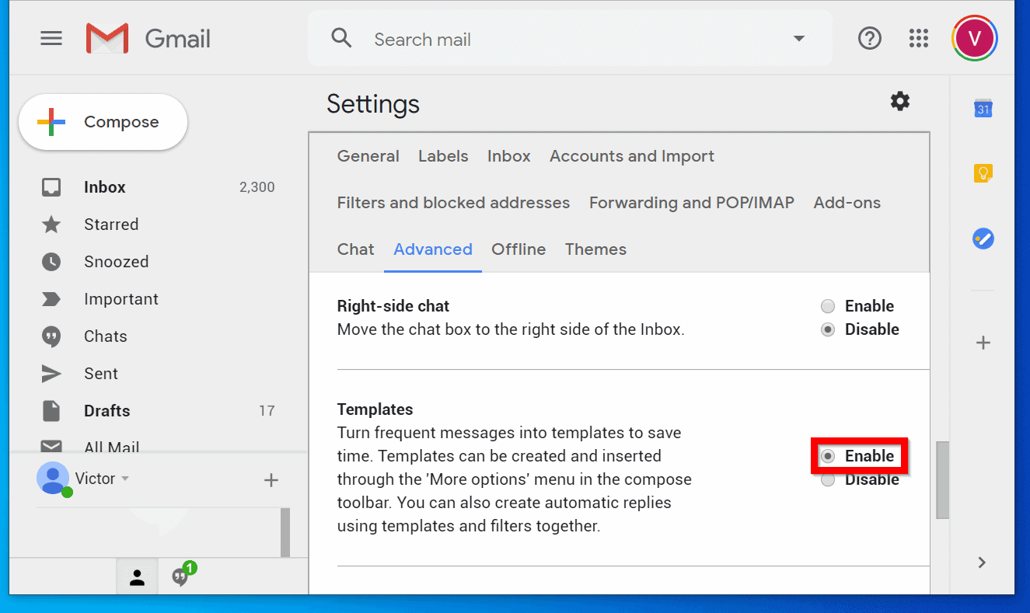Open Hangouts conversations icon with badge

183,576
